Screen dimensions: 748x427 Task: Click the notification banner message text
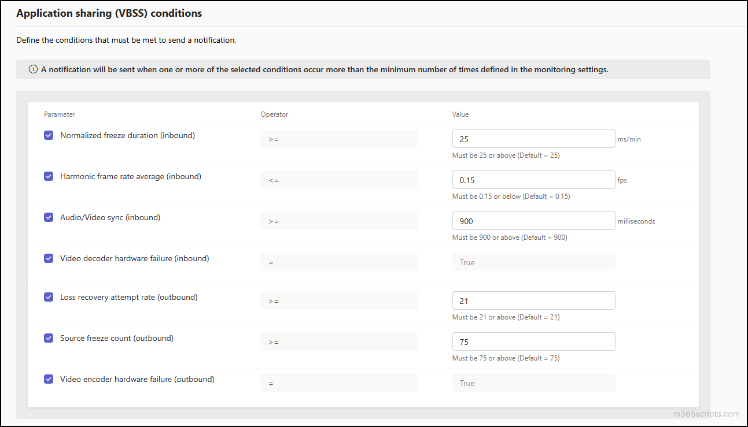(325, 69)
